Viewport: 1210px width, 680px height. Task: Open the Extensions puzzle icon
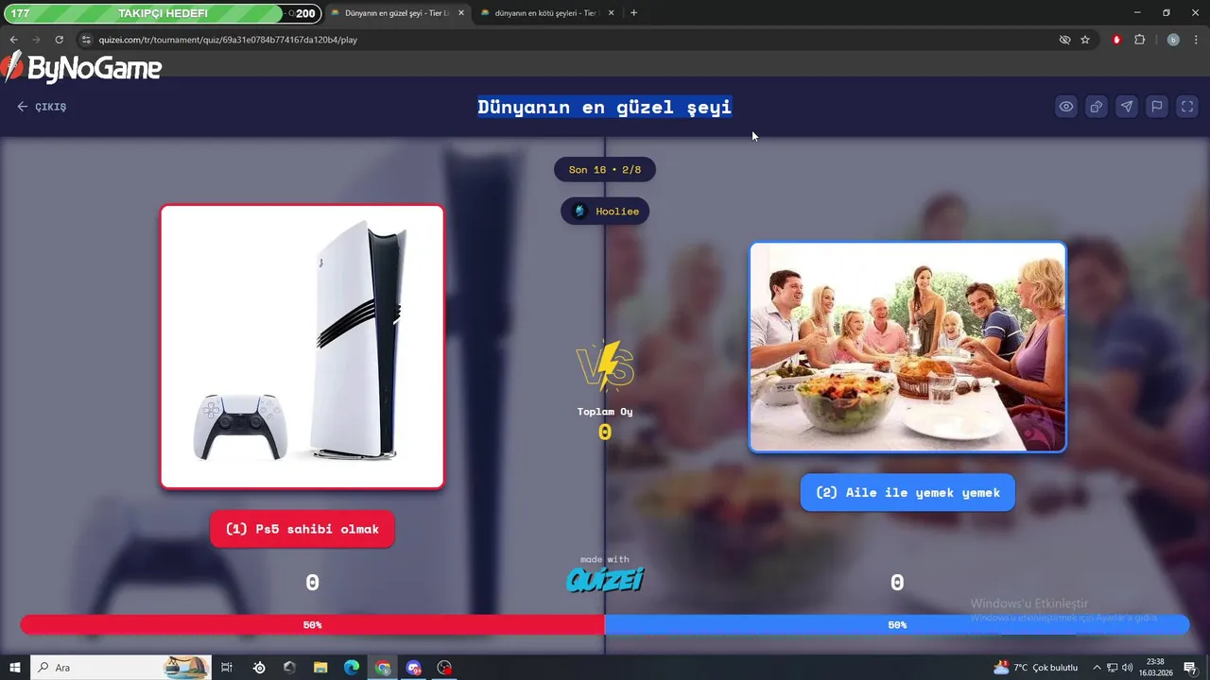1139,40
